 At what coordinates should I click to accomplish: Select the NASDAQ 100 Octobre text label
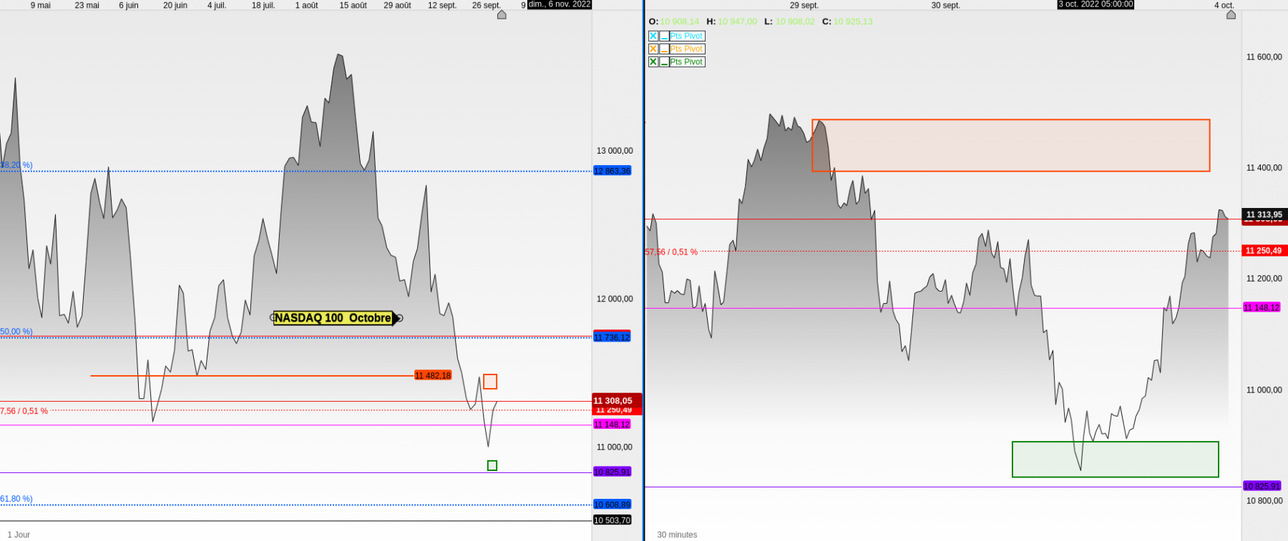click(333, 318)
